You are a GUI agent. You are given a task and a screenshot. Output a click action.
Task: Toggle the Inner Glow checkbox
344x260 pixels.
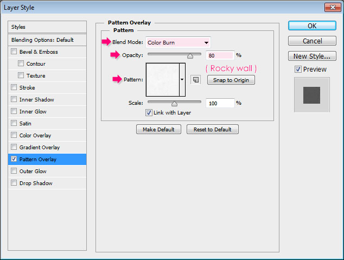pos(14,111)
